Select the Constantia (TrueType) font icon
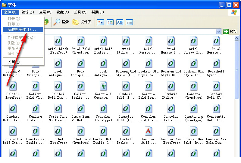This screenshot has height=163, width=241. [x=193, y=109]
